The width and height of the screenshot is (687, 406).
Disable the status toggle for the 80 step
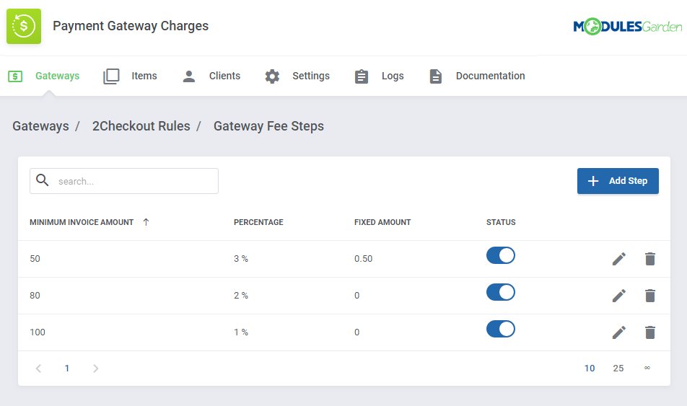click(x=500, y=292)
